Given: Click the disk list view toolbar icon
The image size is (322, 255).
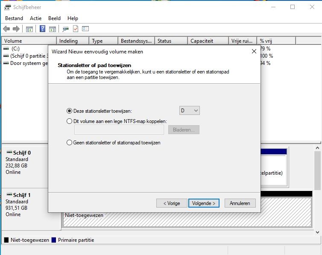Looking at the screenshot, I should 85,29.
